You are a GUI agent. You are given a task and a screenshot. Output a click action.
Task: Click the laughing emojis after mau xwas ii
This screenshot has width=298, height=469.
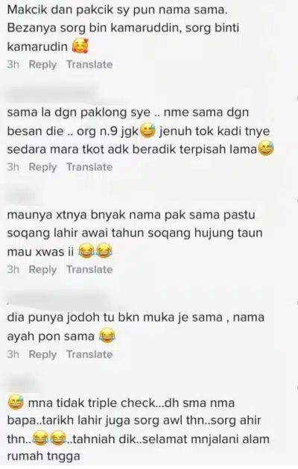[95, 251]
